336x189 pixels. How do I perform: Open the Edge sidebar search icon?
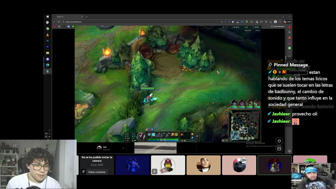(290, 32)
